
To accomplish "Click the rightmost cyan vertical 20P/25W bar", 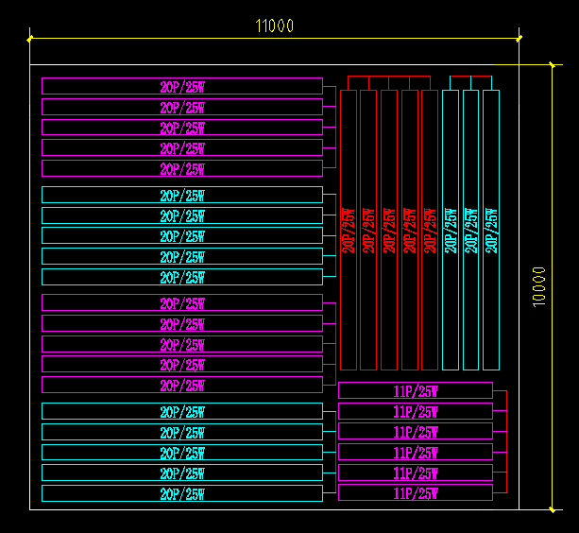I will point(491,230).
